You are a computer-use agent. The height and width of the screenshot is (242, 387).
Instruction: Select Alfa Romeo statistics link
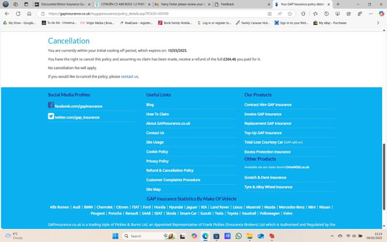[x=60, y=207]
